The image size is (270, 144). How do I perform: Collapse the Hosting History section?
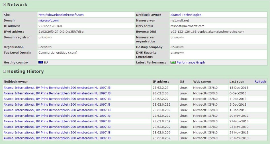[5, 71]
